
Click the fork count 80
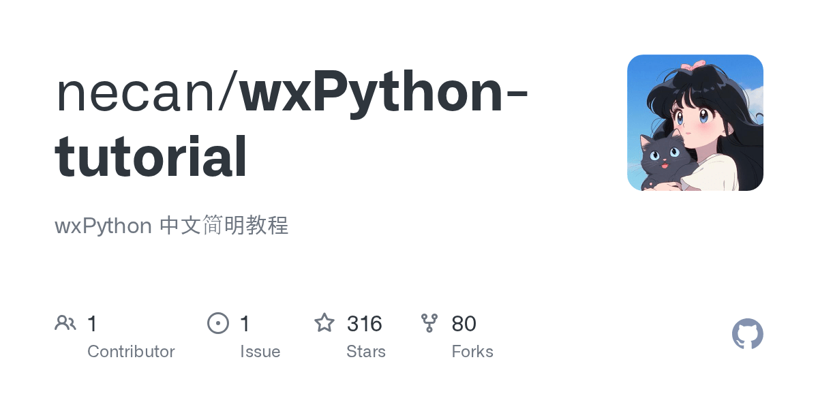tap(464, 324)
